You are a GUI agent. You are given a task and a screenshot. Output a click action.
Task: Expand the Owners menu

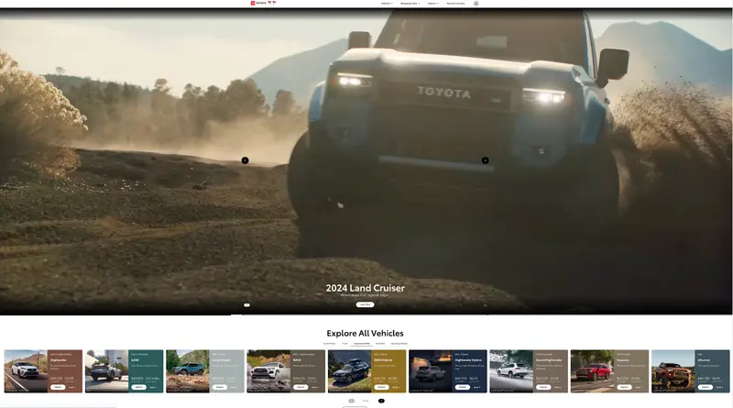(x=433, y=4)
